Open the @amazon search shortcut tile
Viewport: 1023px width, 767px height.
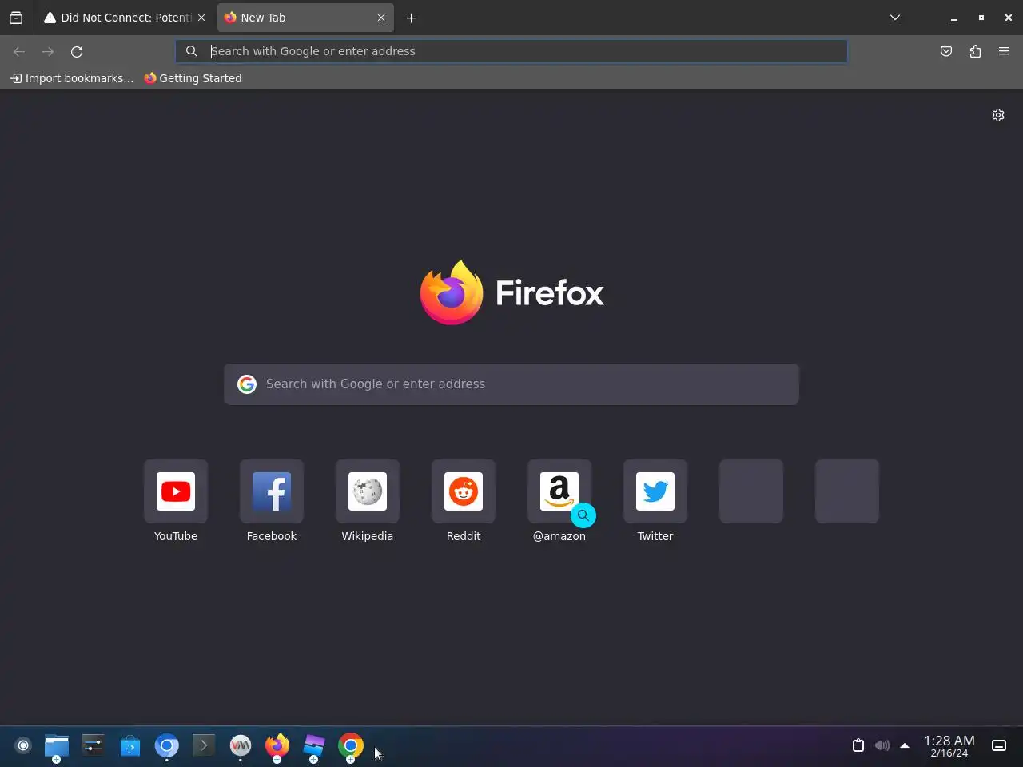pos(559,491)
